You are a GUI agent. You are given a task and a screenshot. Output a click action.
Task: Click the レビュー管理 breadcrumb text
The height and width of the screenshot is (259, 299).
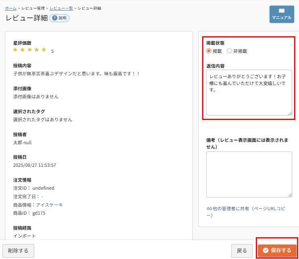coord(33,8)
